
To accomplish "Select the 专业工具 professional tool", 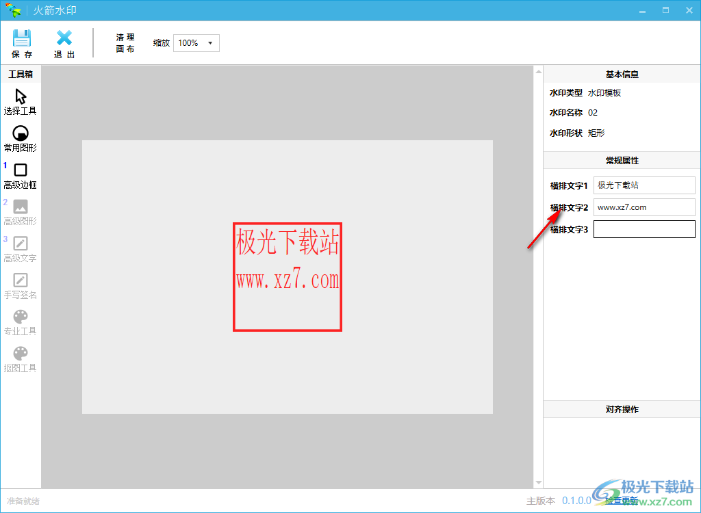I will [x=21, y=320].
